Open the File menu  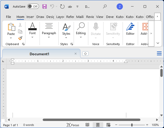(8, 17)
